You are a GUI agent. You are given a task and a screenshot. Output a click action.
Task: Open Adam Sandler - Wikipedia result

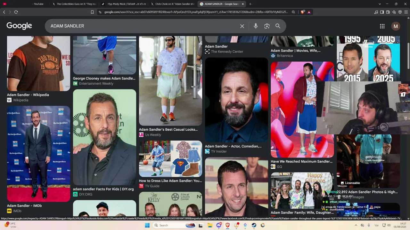[28, 95]
